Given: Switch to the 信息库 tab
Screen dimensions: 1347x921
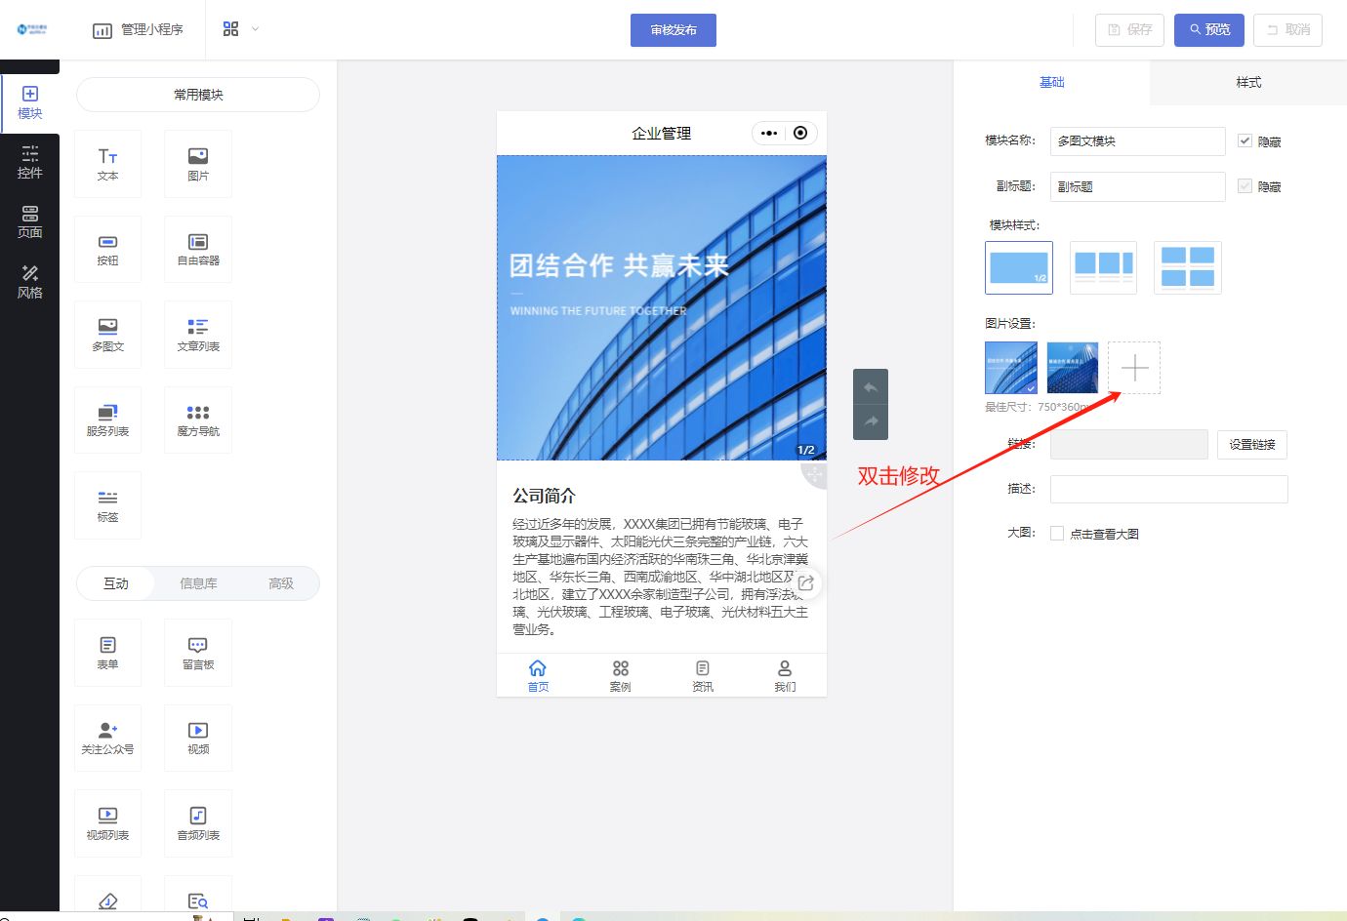Looking at the screenshot, I should 198,583.
